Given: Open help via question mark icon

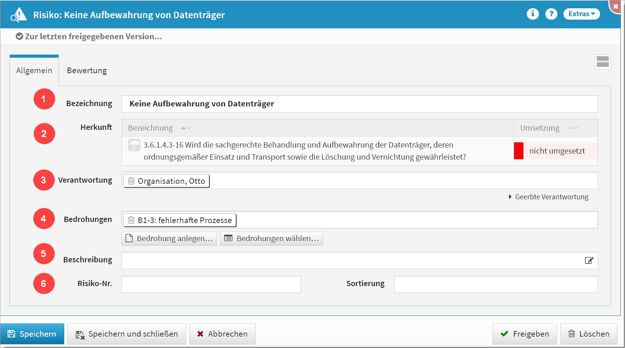Looking at the screenshot, I should [x=551, y=14].
